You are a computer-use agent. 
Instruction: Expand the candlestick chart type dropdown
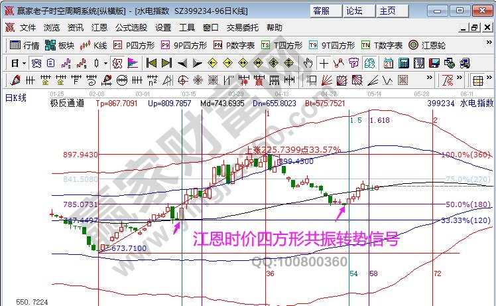[106, 63]
